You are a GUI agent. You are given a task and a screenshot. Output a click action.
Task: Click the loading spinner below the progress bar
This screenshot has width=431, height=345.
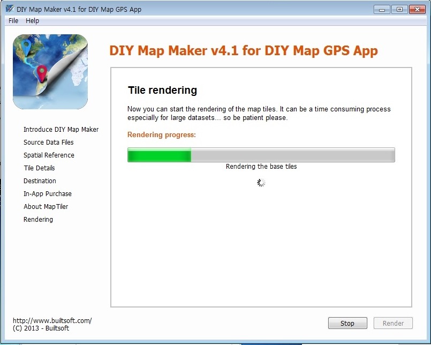(x=261, y=183)
